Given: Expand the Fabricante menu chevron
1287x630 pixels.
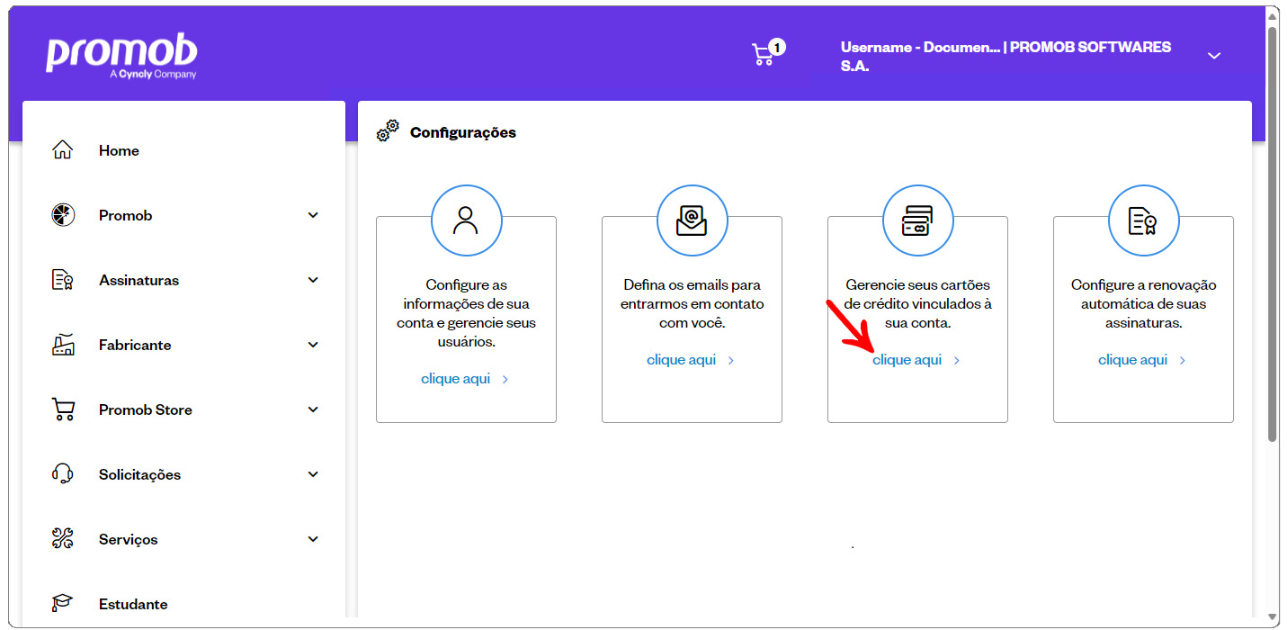Looking at the screenshot, I should [313, 345].
